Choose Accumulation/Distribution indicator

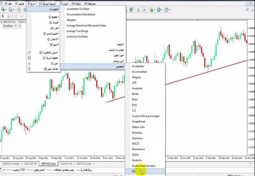(x=81, y=14)
